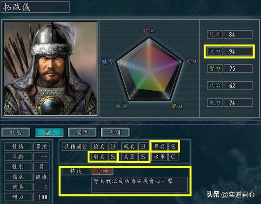Click the 弓神 special skill badge
Viewport: 261px width, 204px height.
(102, 171)
